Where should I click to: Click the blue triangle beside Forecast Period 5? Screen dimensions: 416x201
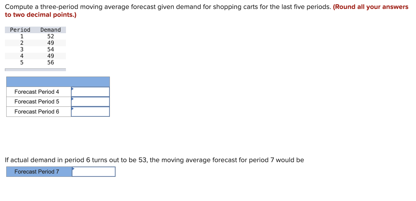tap(72, 98)
